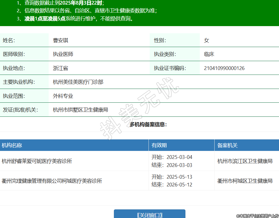Click the 关闭窗口 button

click(149, 215)
